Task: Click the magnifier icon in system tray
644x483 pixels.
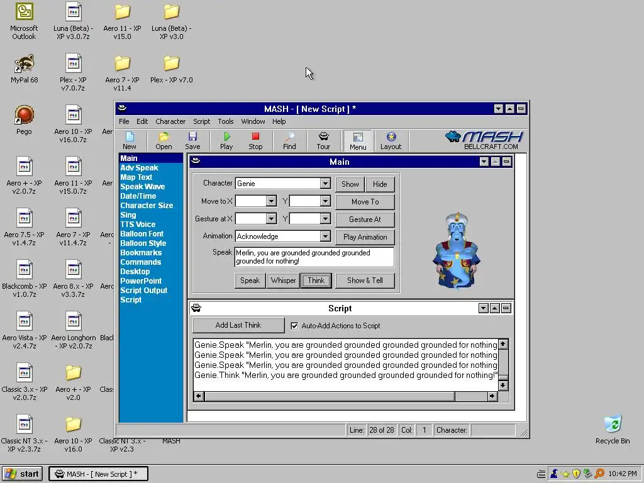Action: [x=599, y=474]
